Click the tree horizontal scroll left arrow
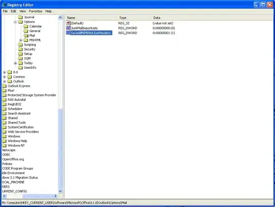275x207 pixels. point(5,196)
